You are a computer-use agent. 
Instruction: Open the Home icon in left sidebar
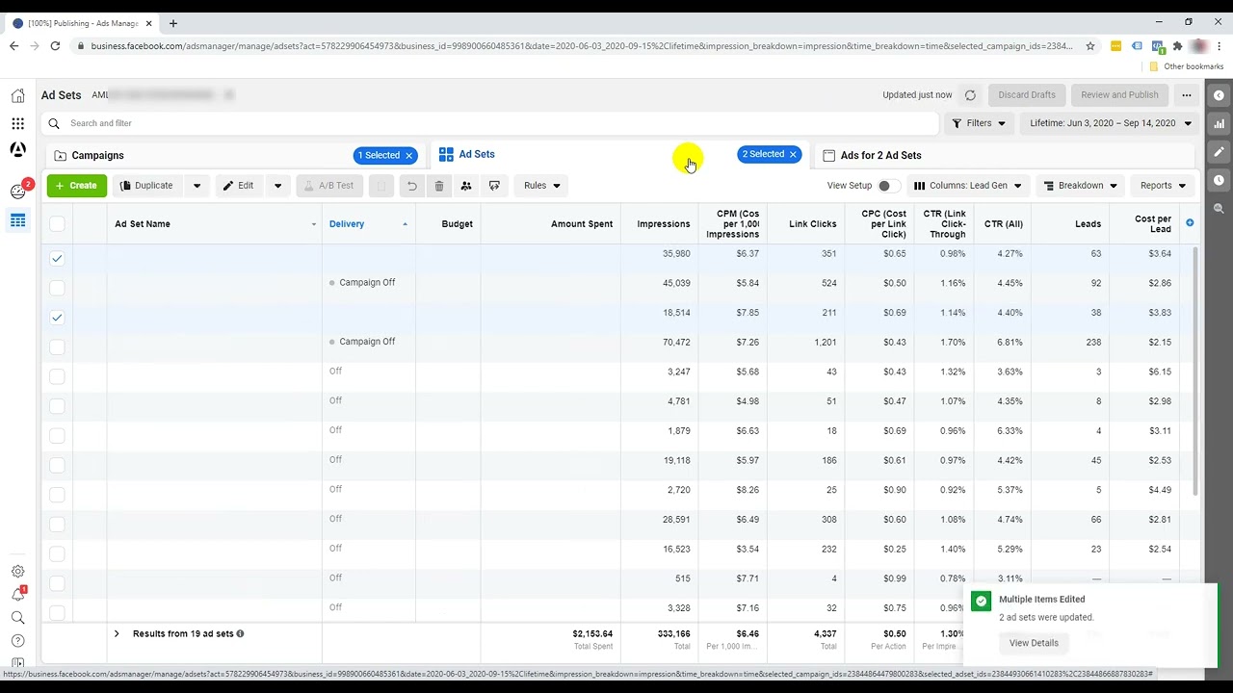pos(17,95)
